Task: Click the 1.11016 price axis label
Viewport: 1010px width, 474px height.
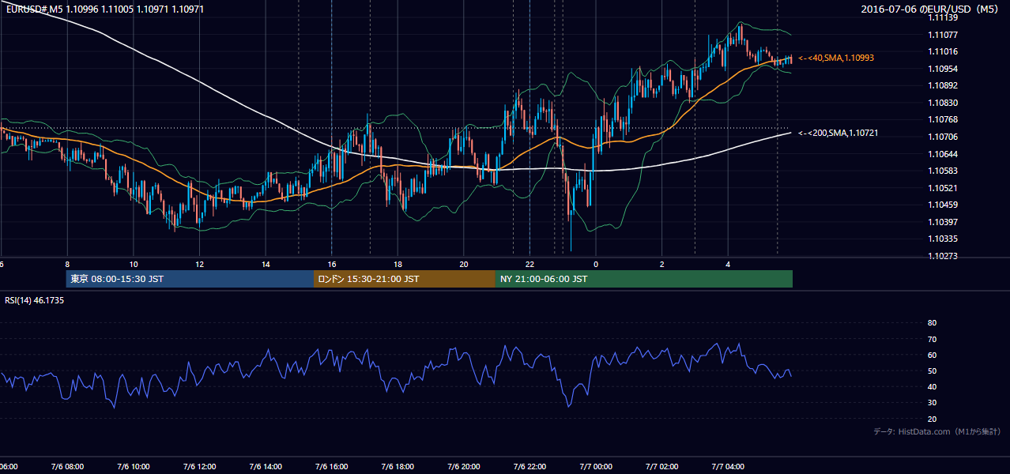Action: click(x=944, y=52)
